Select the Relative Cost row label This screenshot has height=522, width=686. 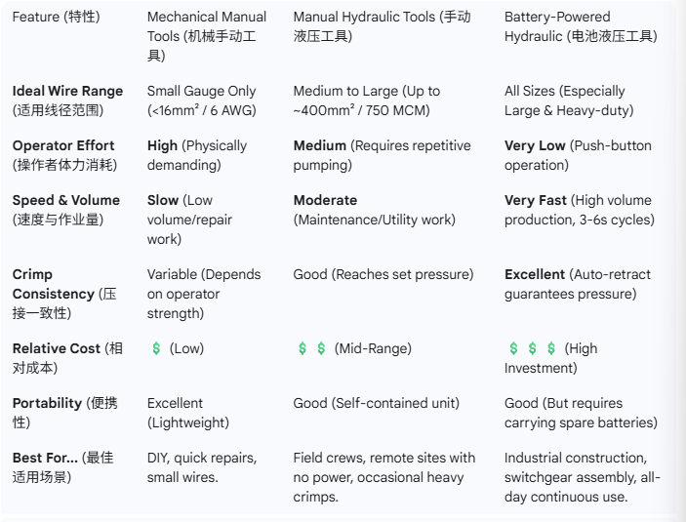click(x=67, y=358)
